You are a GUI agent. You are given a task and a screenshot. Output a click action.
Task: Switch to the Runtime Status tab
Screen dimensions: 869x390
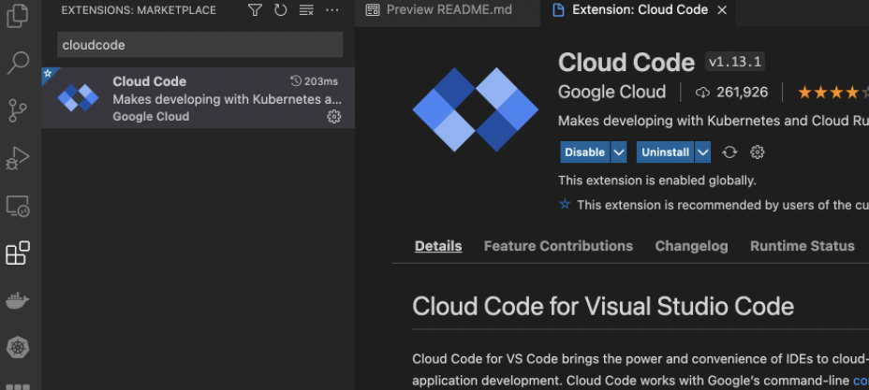(x=802, y=246)
